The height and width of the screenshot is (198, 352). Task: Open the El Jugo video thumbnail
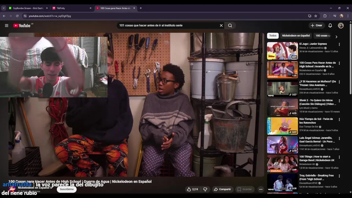coord(282,51)
